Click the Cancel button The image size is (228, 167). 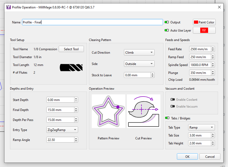tap(210, 157)
